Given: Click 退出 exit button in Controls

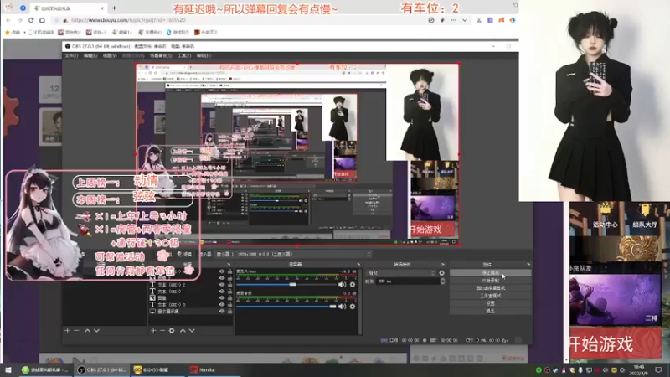Looking at the screenshot, I should 490,311.
